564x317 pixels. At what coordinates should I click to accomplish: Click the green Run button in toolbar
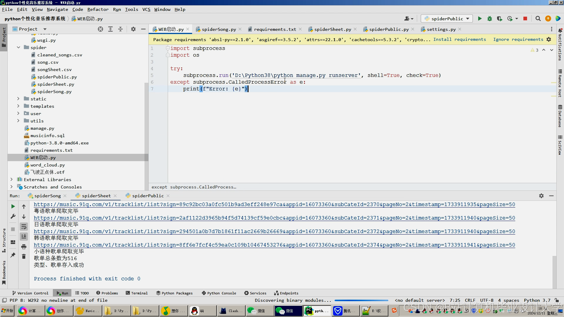[x=480, y=18]
